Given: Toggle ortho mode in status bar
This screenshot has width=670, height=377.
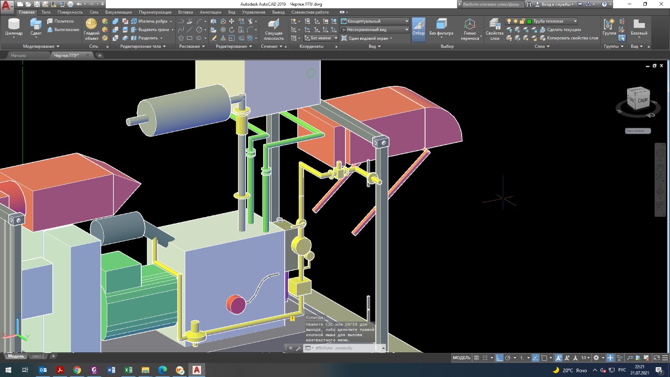Looking at the screenshot, I should [x=500, y=358].
